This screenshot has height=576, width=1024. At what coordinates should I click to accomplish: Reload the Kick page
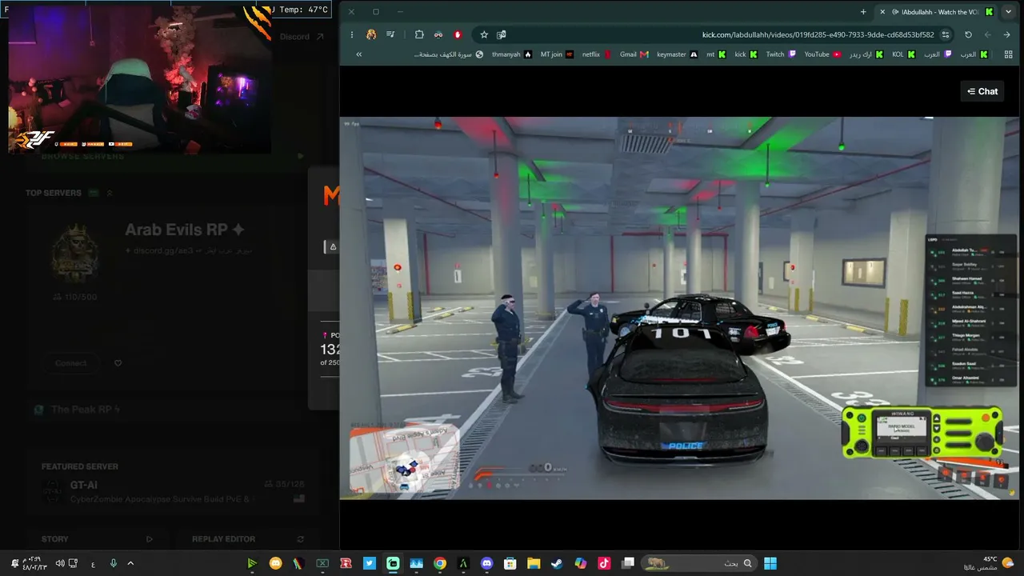[x=968, y=34]
